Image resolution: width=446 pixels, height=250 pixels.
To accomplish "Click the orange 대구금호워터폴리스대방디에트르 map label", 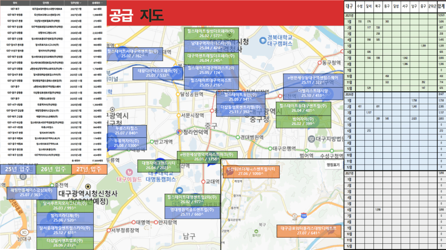I will coord(308,231).
